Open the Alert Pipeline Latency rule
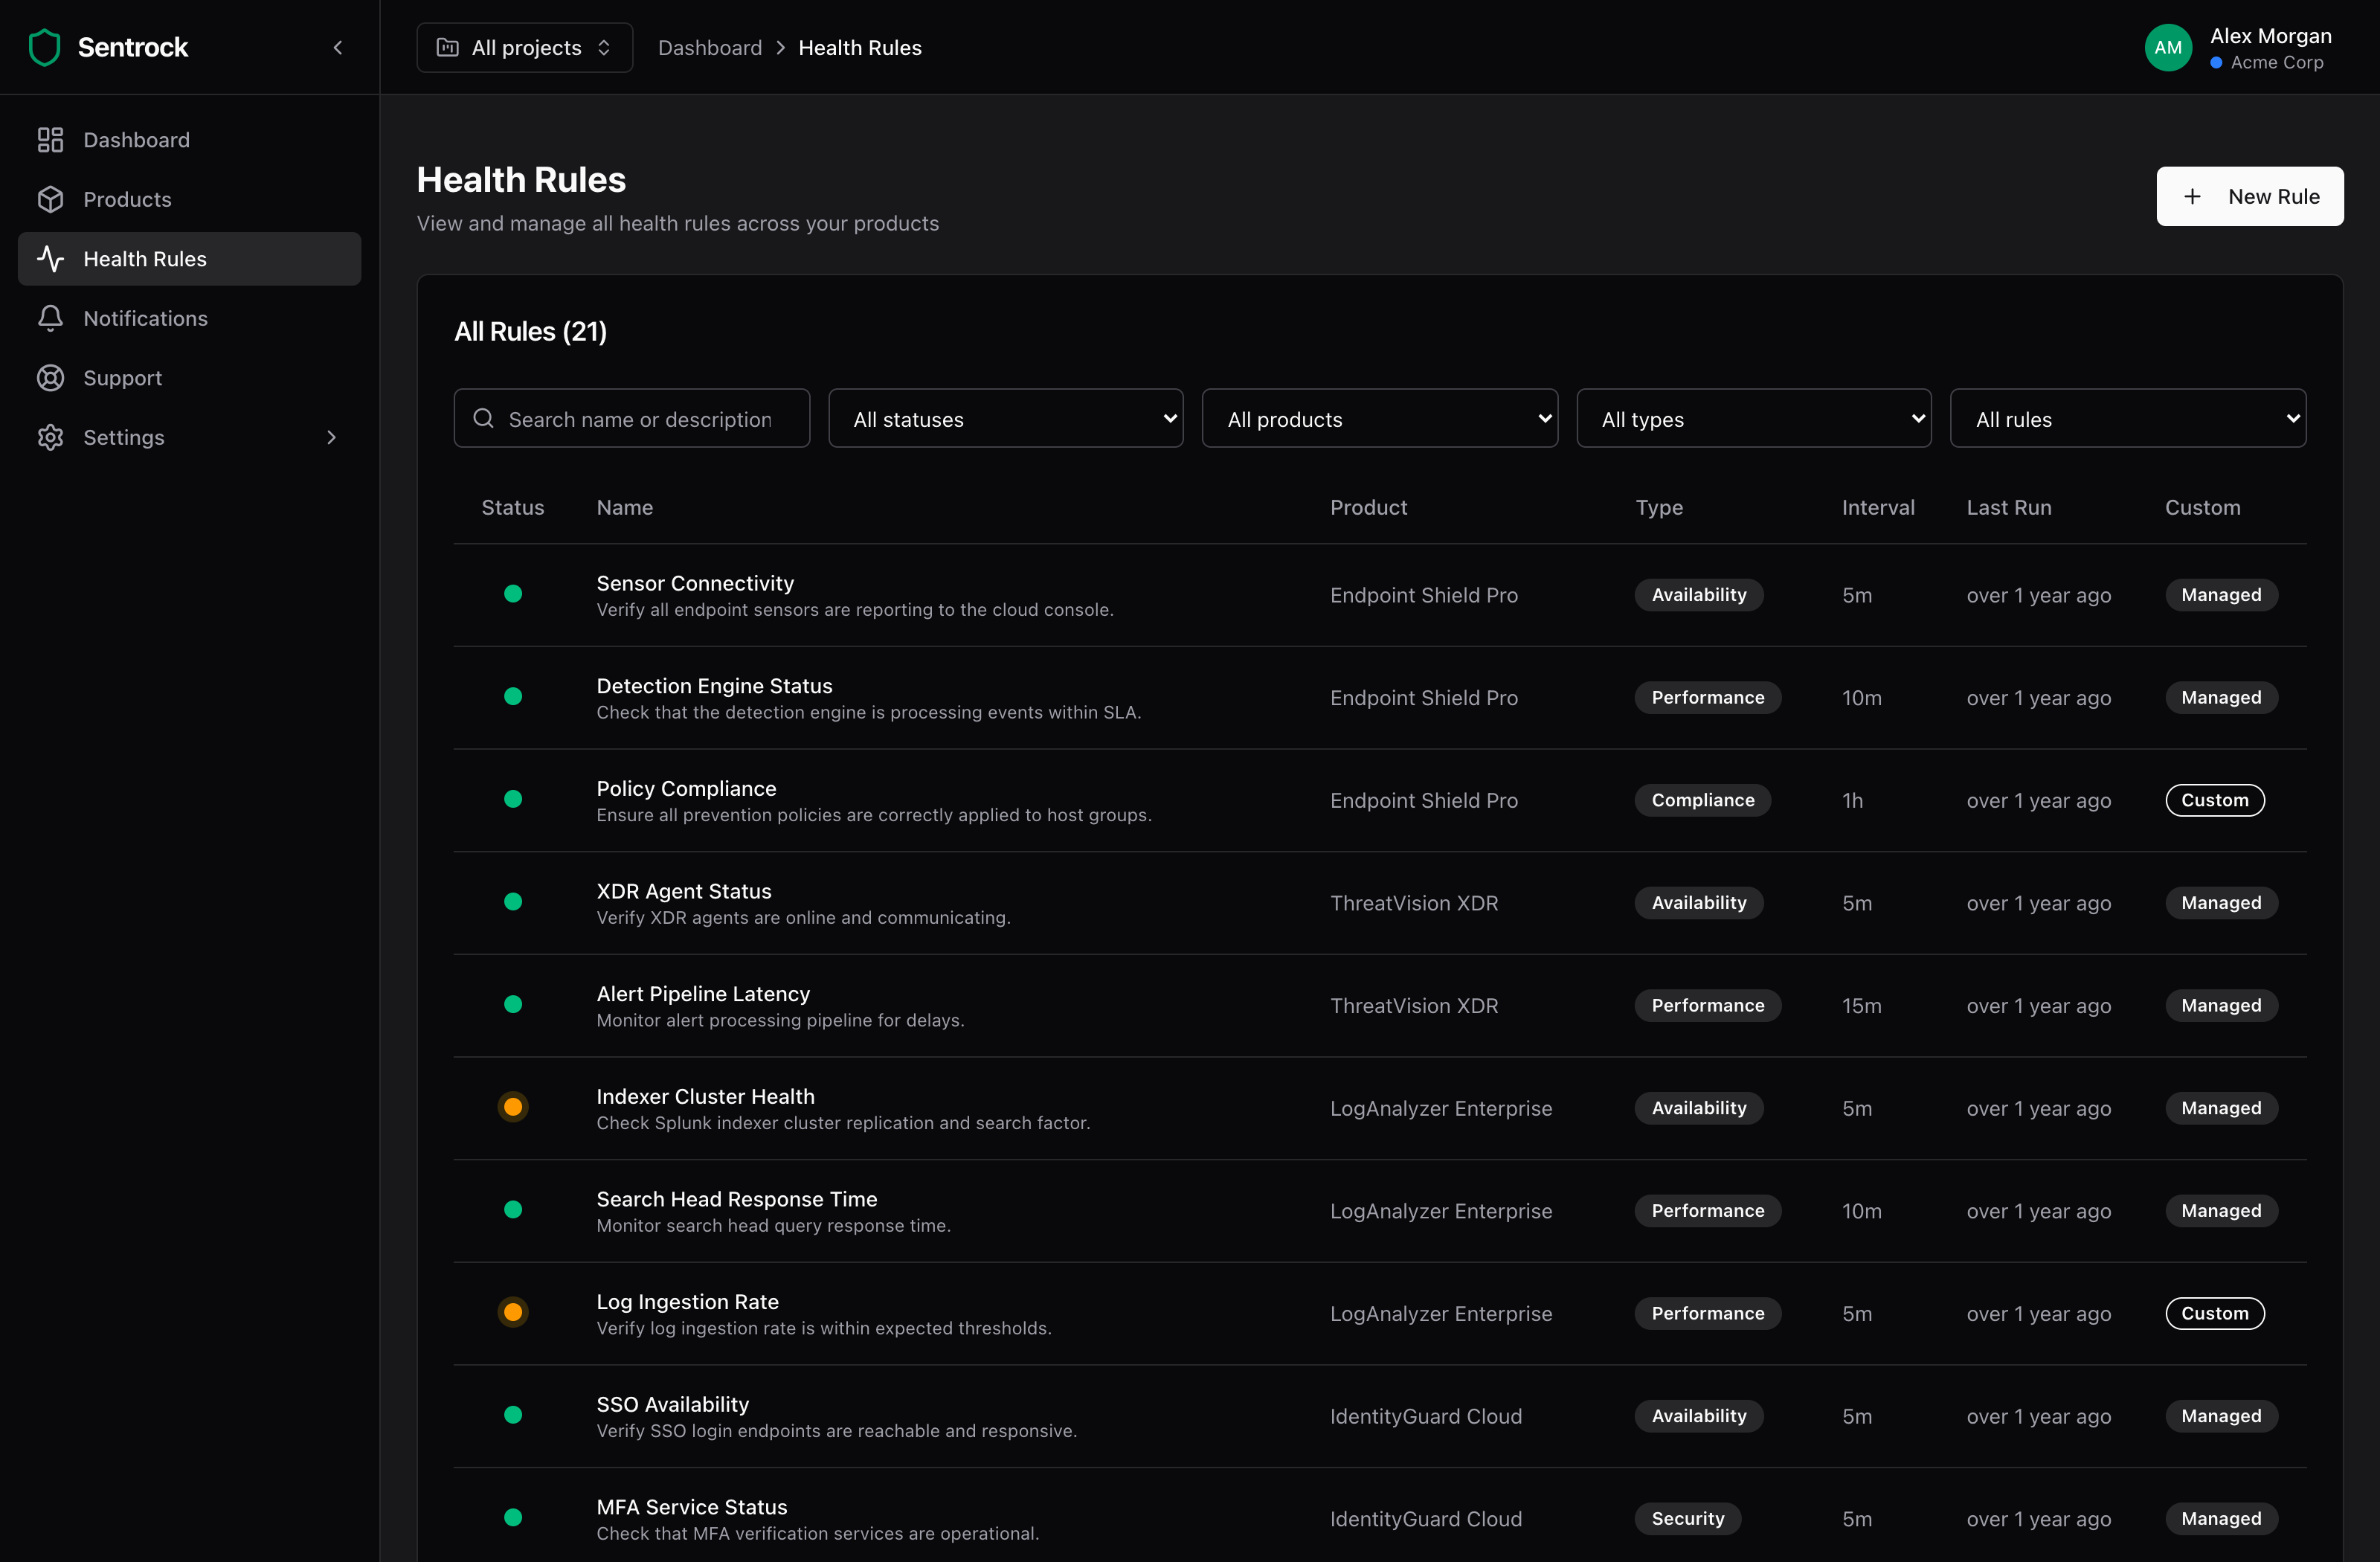The width and height of the screenshot is (2380, 1562). 1379,1006
